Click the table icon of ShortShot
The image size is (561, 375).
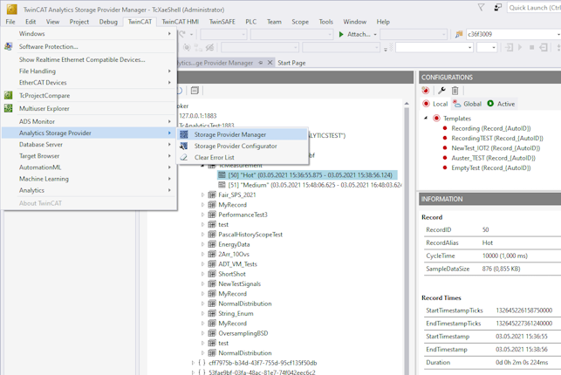[212, 274]
